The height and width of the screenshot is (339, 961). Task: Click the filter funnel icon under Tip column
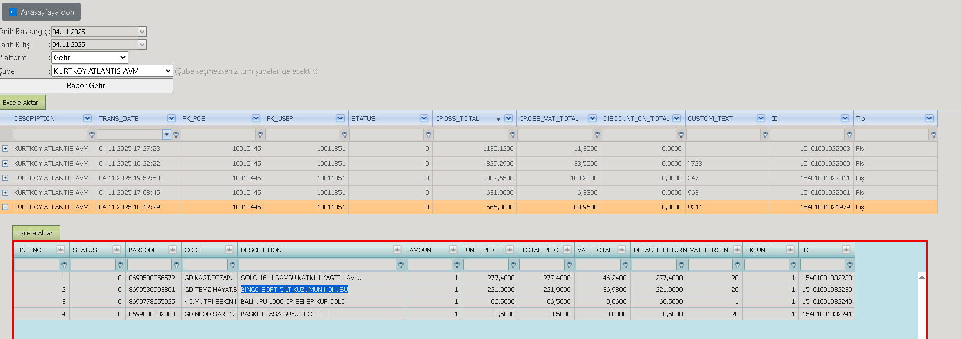(934, 135)
